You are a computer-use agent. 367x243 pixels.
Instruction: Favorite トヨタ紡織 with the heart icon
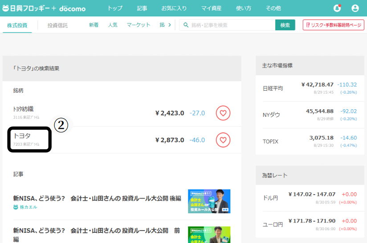pos(223,113)
